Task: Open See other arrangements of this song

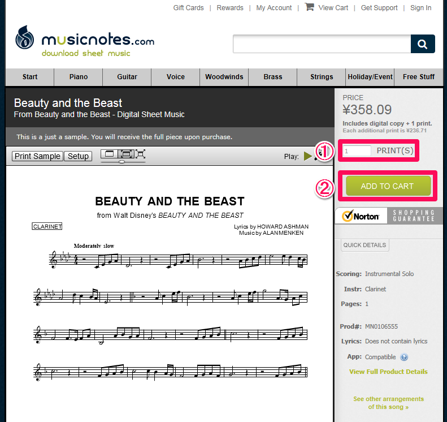Action: tap(388, 403)
